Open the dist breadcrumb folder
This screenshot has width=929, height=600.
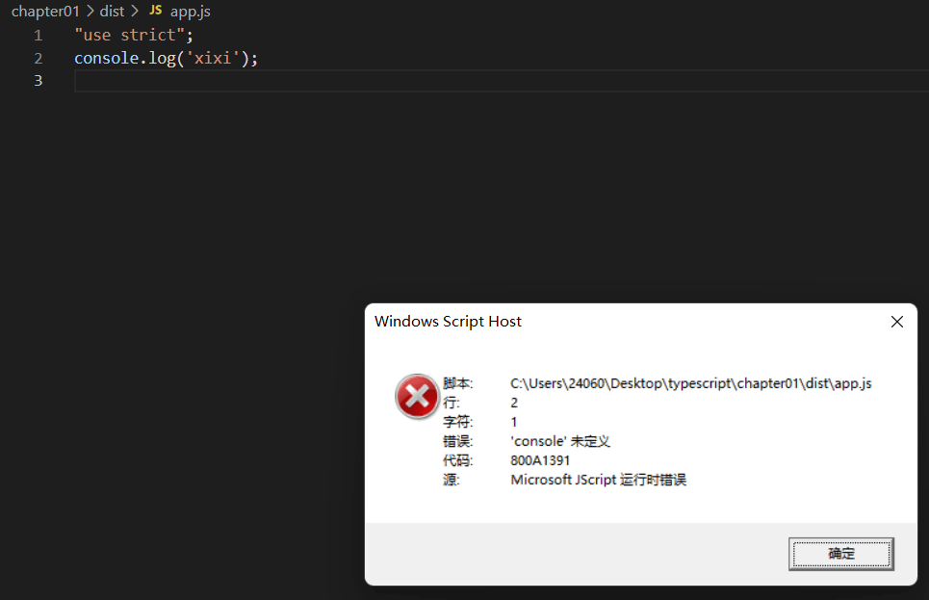coord(112,12)
